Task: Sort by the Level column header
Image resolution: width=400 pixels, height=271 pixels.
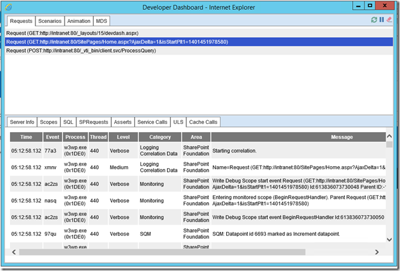Action: [124, 137]
